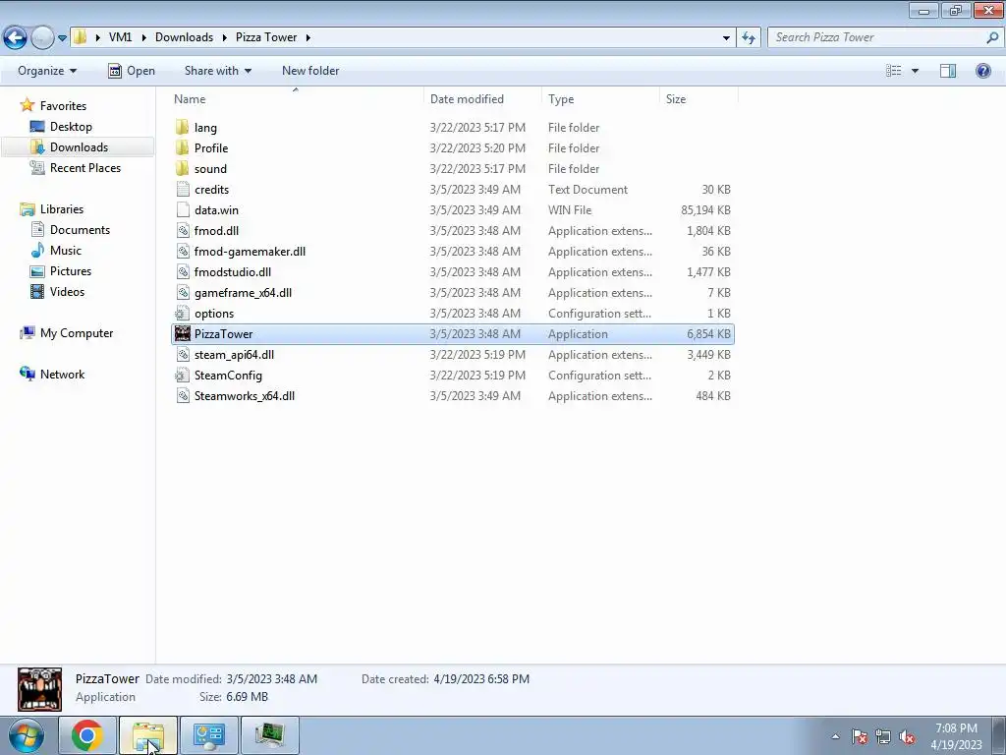Open the view options dropdown arrow

click(915, 71)
